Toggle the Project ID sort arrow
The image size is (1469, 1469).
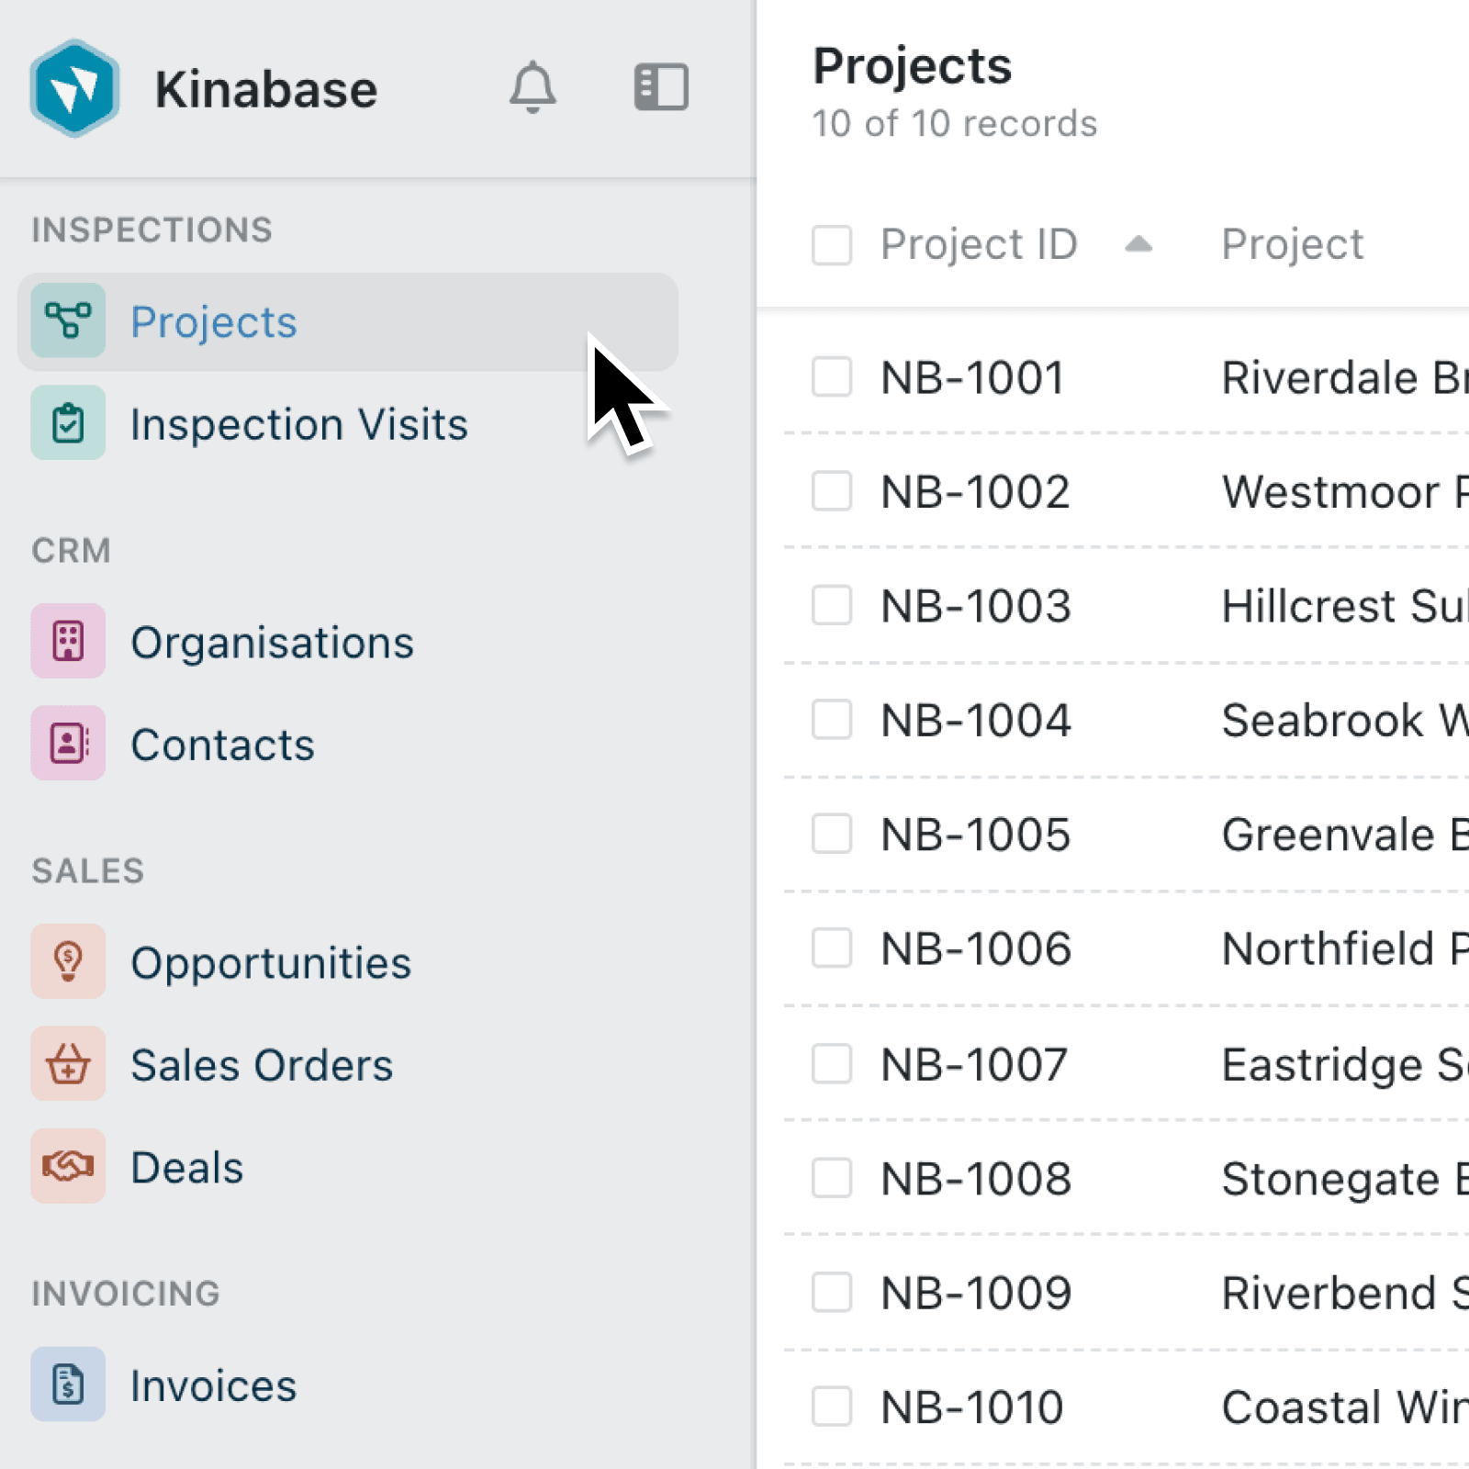[x=1138, y=243]
